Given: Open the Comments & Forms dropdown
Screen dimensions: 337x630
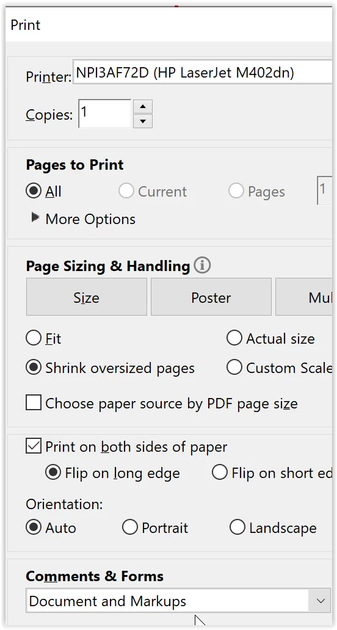Looking at the screenshot, I should pos(178,601).
